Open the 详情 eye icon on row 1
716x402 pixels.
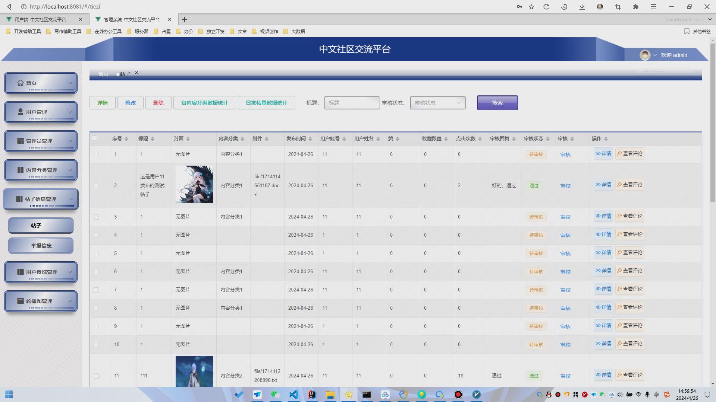pyautogui.click(x=597, y=153)
